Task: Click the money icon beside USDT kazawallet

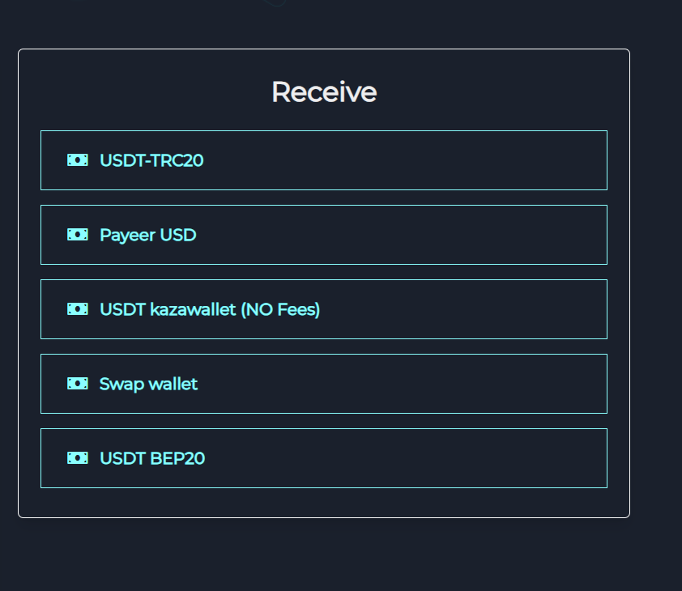Action: click(x=77, y=308)
